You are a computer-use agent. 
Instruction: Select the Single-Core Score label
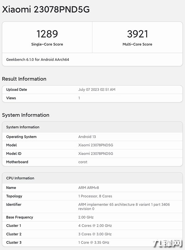tap(47, 44)
